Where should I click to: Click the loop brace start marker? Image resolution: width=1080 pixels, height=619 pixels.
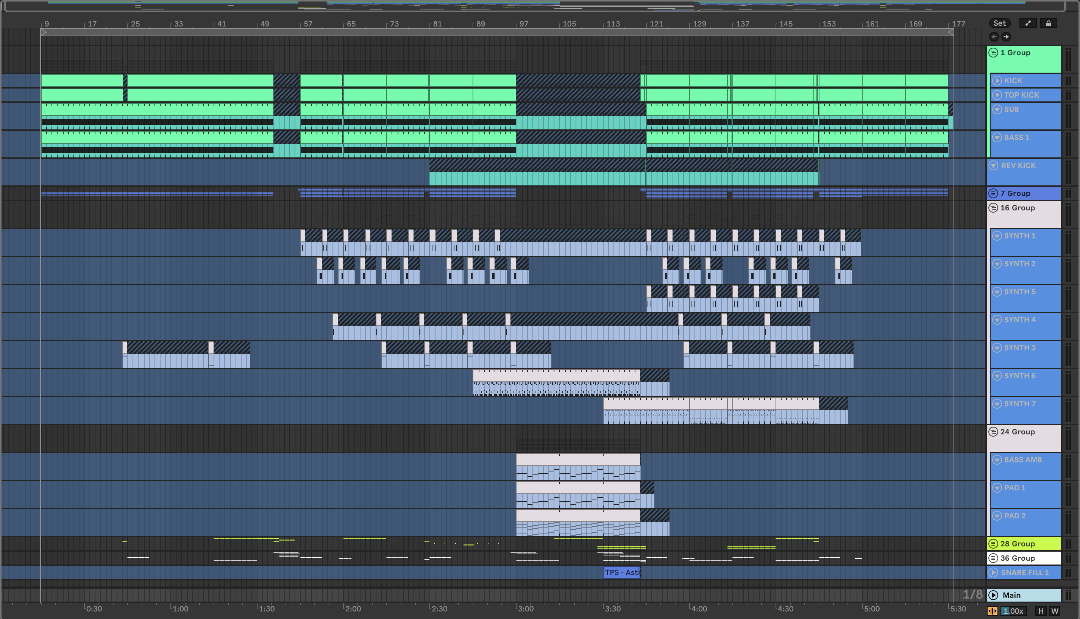[x=44, y=32]
